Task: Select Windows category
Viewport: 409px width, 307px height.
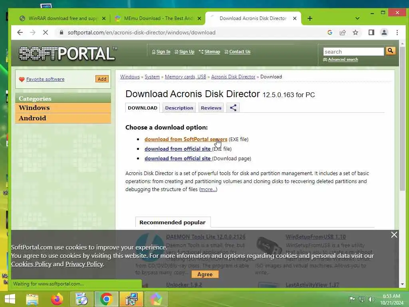Action: tap(63, 108)
